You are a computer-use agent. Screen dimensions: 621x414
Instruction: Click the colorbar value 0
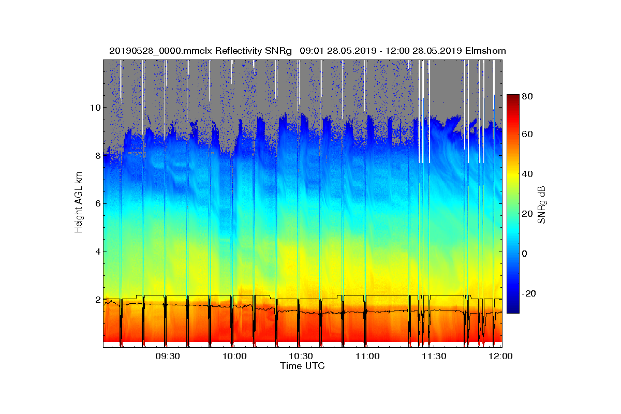(525, 254)
